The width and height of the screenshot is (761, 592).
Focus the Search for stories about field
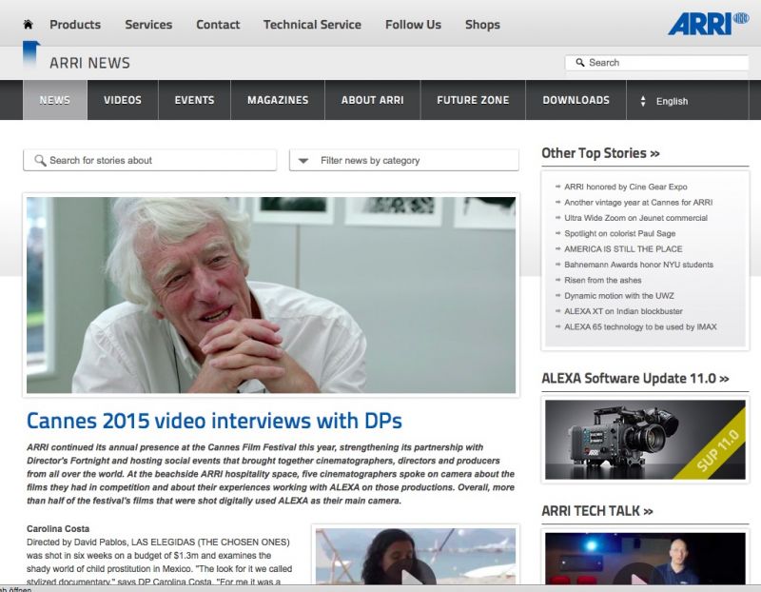coord(150,160)
